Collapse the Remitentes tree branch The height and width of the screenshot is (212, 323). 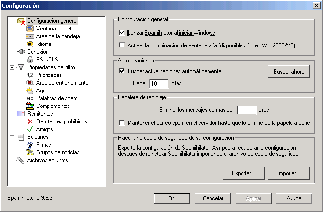coord(12,114)
